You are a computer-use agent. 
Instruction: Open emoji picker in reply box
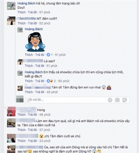click(110, 100)
